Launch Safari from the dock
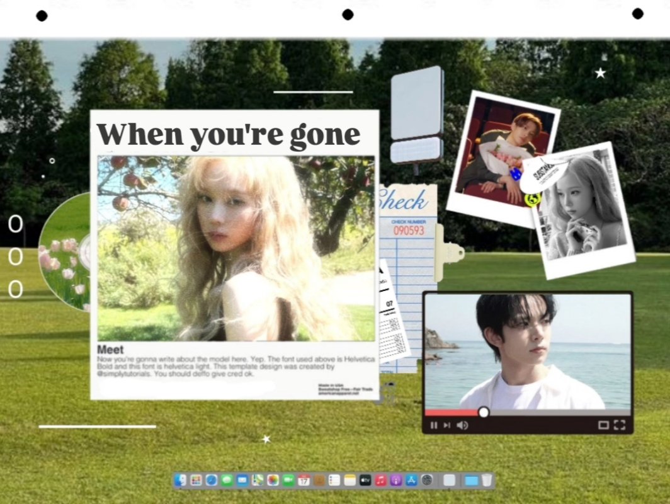 212,480
